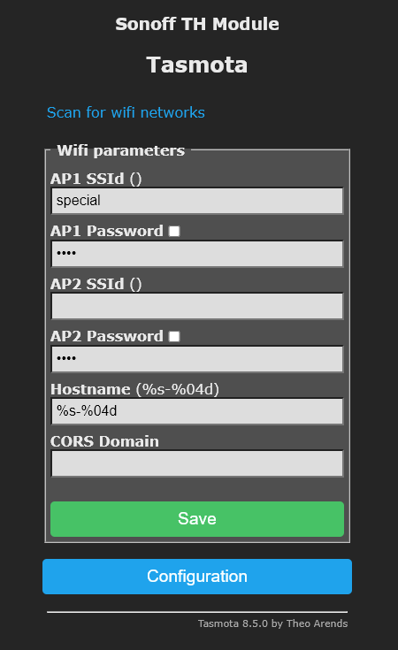Click the "Wifi parameters" fieldset legend
This screenshot has width=398, height=650.
pos(120,150)
